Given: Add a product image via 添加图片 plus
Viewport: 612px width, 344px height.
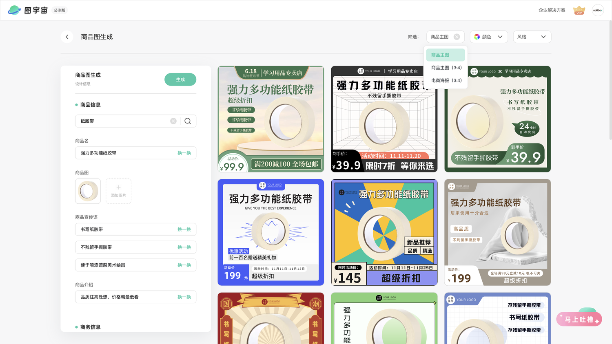Looking at the screenshot, I should pos(118,191).
